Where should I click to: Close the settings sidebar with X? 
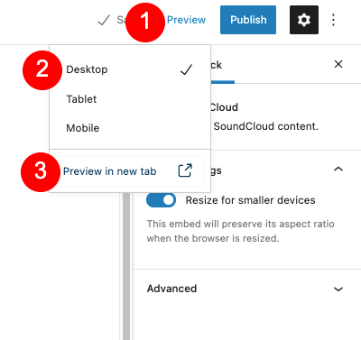point(338,64)
